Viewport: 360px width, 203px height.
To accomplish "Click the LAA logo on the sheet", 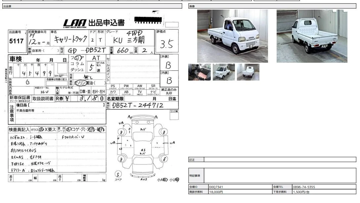I will (x=75, y=23).
